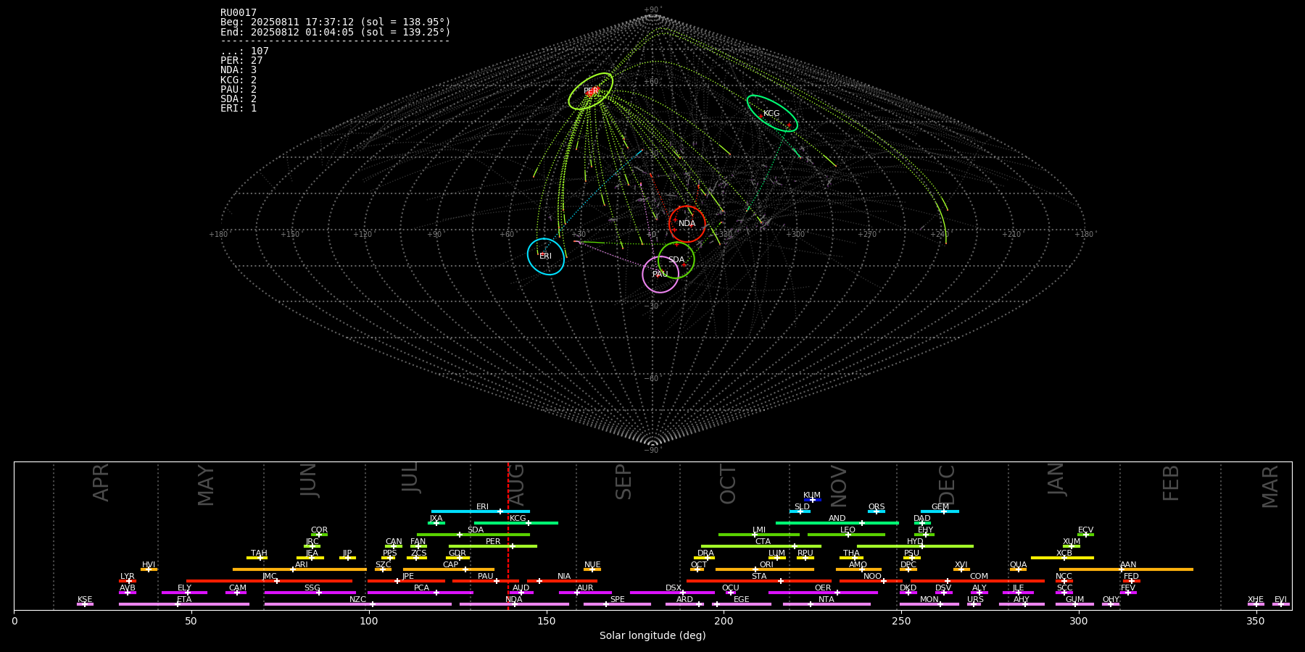Viewport: 1305px width, 652px height.
Task: Click the GEM shower bar in timeline
Action: [x=940, y=511]
